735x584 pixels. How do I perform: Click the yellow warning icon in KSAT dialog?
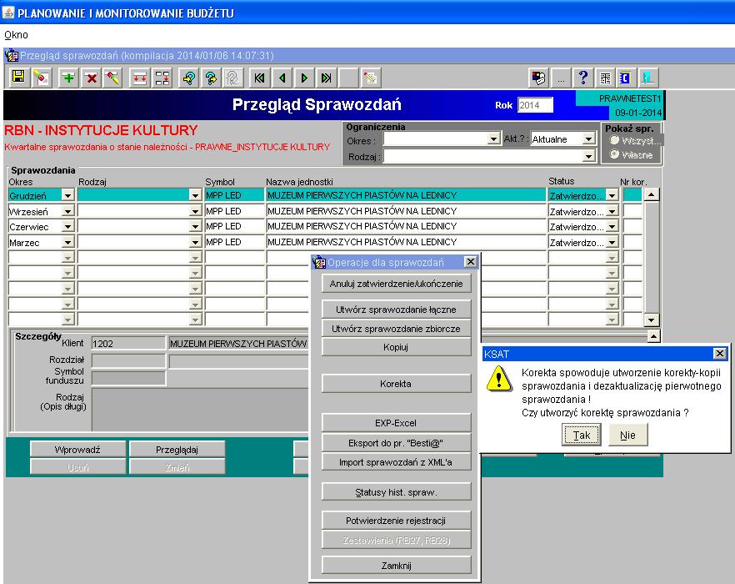498,379
